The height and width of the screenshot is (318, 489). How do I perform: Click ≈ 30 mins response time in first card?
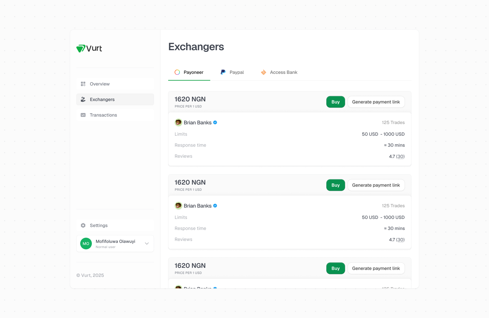pyautogui.click(x=394, y=145)
